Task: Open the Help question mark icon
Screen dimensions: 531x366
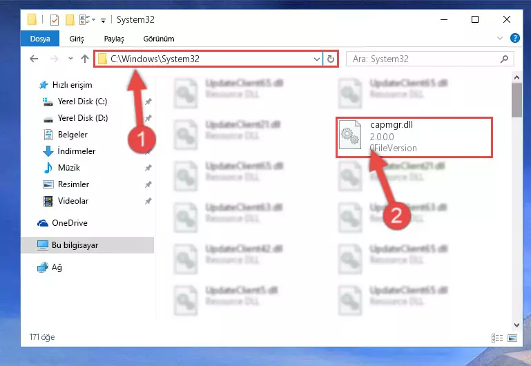Action: tap(514, 38)
